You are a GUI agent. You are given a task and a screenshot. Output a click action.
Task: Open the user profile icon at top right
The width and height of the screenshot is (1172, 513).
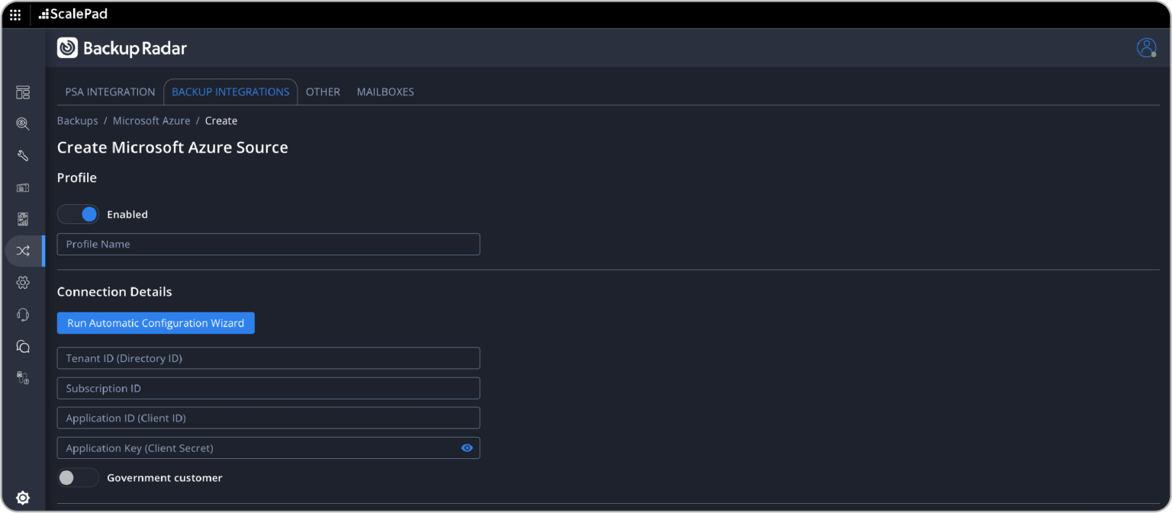point(1146,47)
